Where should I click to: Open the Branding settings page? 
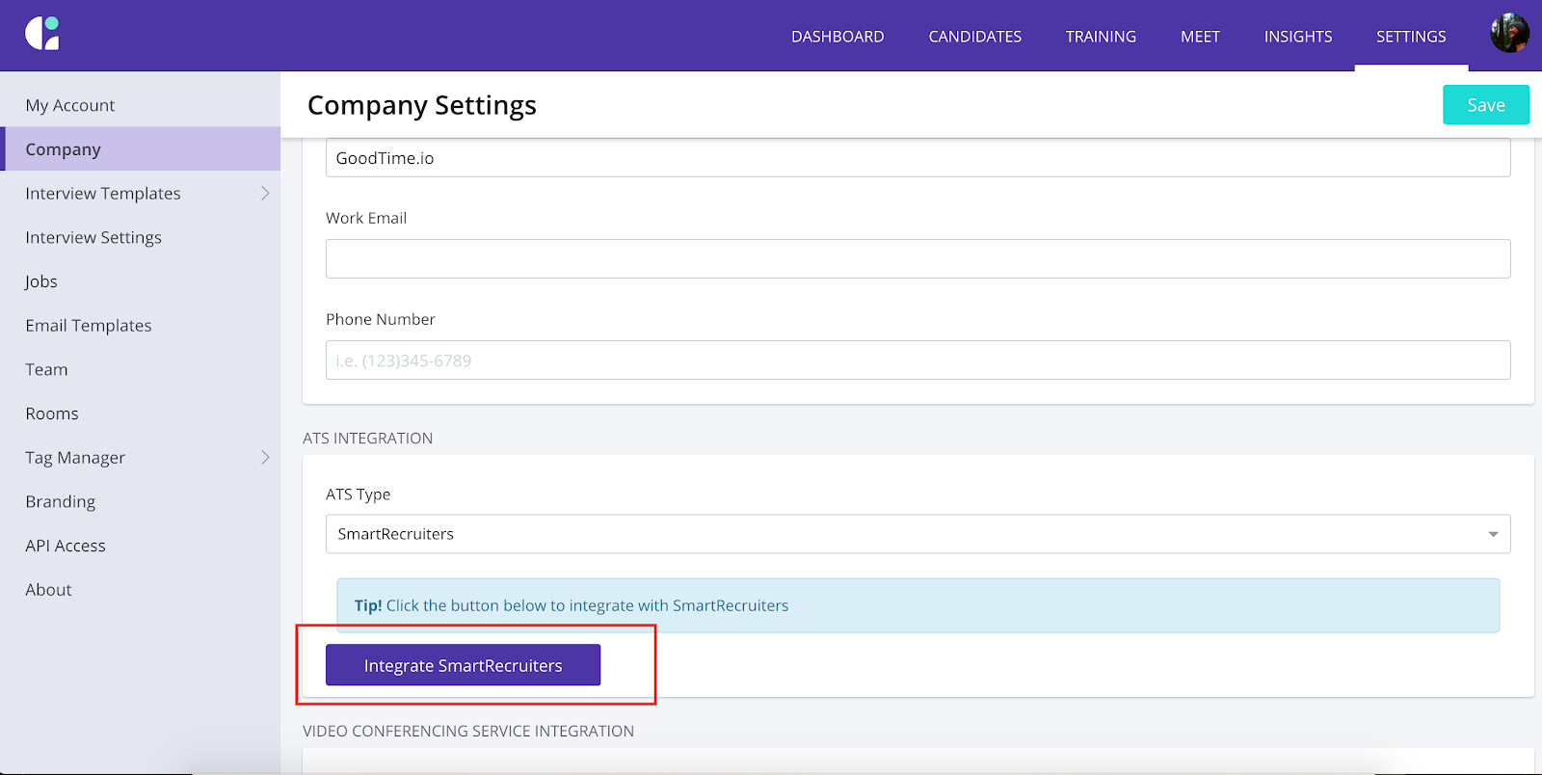click(x=61, y=501)
